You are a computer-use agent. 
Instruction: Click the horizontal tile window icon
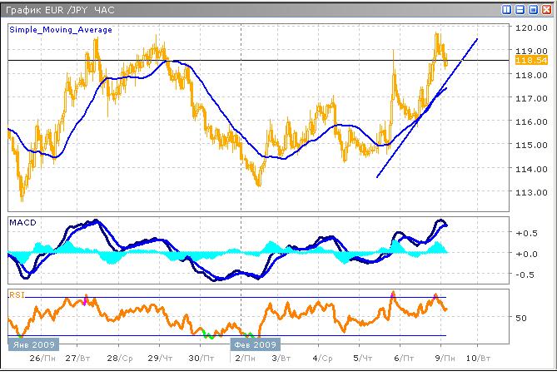click(520, 10)
